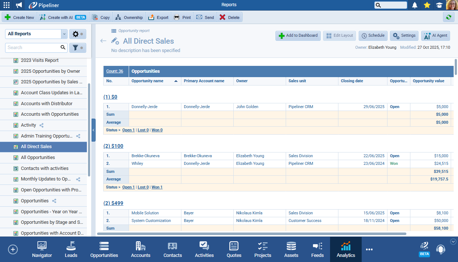The width and height of the screenshot is (458, 262).
Task: Open the Count: 36 link
Action: [x=114, y=71]
